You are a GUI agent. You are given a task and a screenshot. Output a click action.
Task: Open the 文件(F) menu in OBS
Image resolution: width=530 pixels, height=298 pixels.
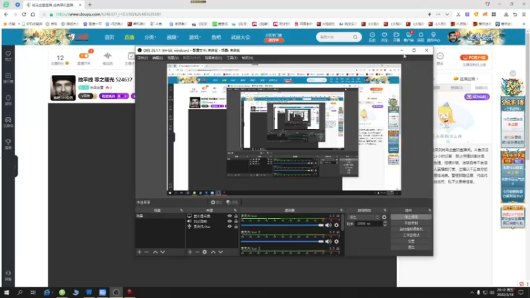click(142, 58)
